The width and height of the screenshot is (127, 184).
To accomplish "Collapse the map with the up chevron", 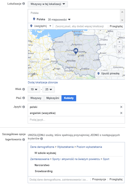I will tap(119, 34).
